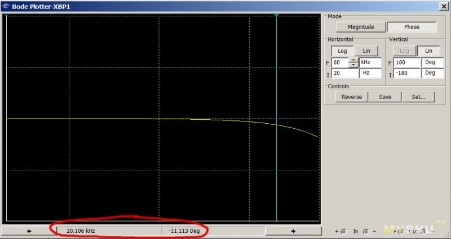Save the Bode plot data
This screenshot has width=451, height=239.
click(385, 97)
